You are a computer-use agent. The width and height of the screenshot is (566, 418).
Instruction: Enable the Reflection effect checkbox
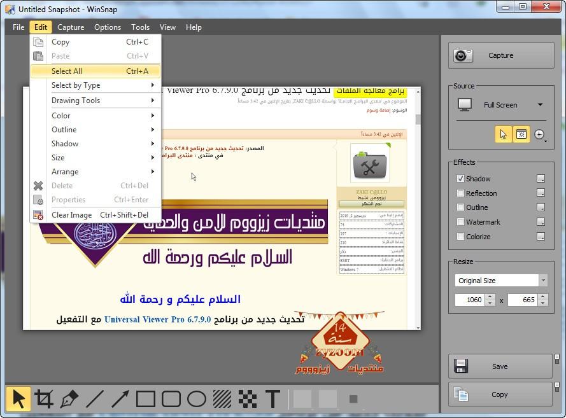460,193
